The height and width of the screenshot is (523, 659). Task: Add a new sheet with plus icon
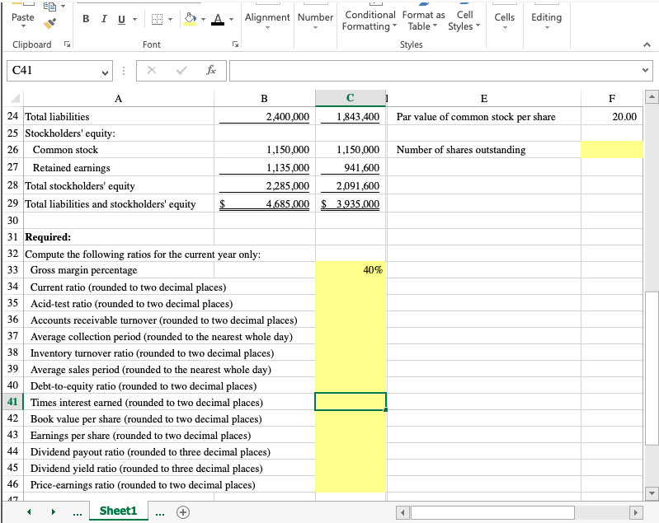(x=183, y=512)
